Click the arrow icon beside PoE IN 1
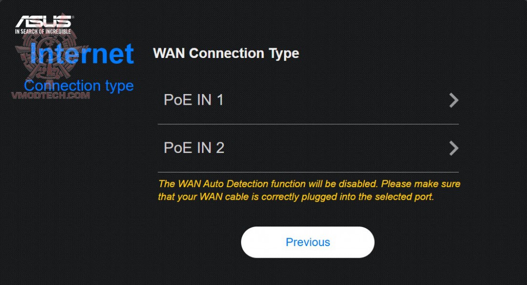 pos(454,100)
